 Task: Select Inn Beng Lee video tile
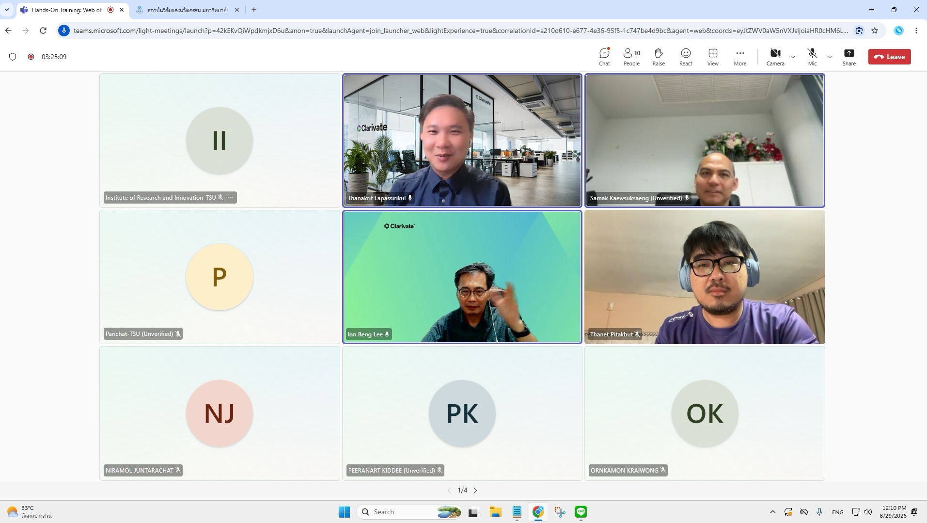tap(462, 277)
